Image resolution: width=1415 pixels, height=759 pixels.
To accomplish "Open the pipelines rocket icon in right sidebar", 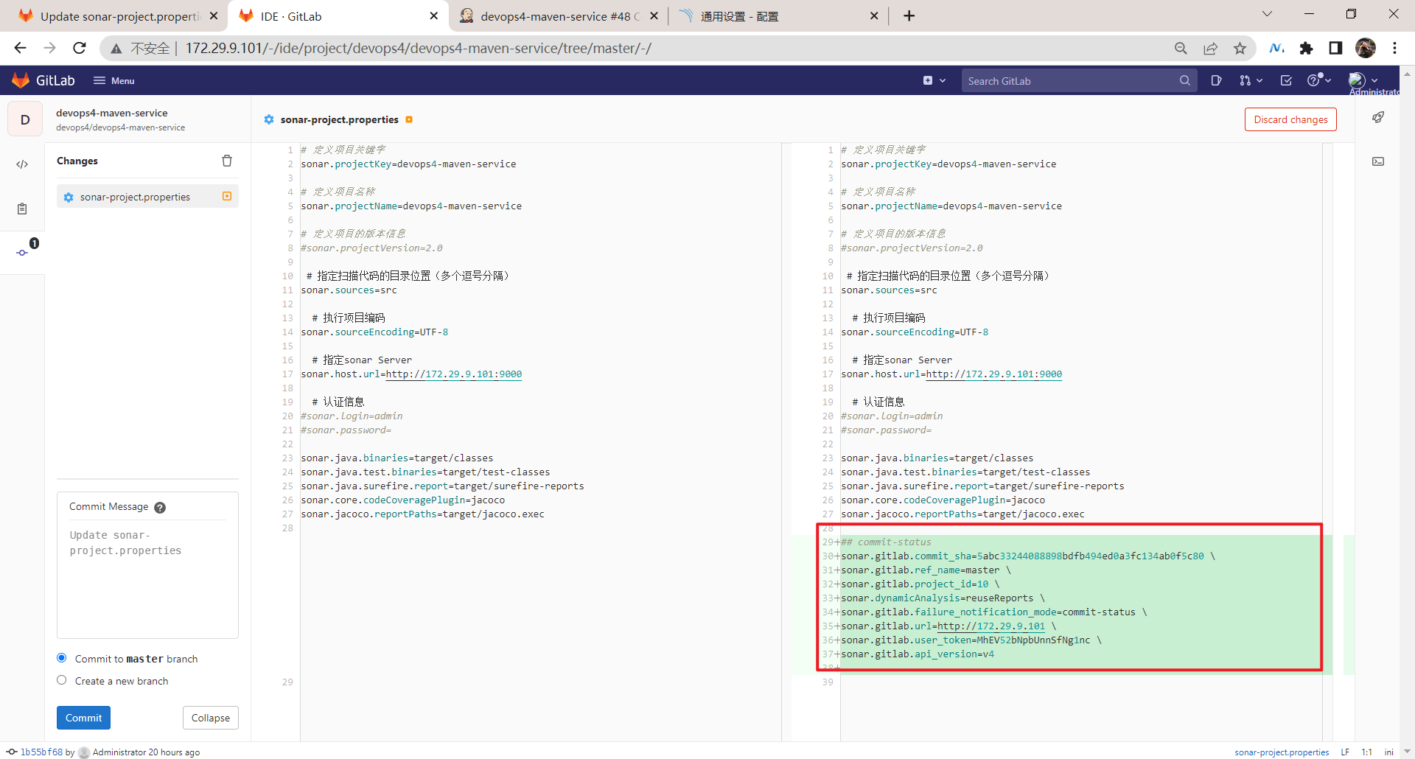I will [x=1378, y=117].
